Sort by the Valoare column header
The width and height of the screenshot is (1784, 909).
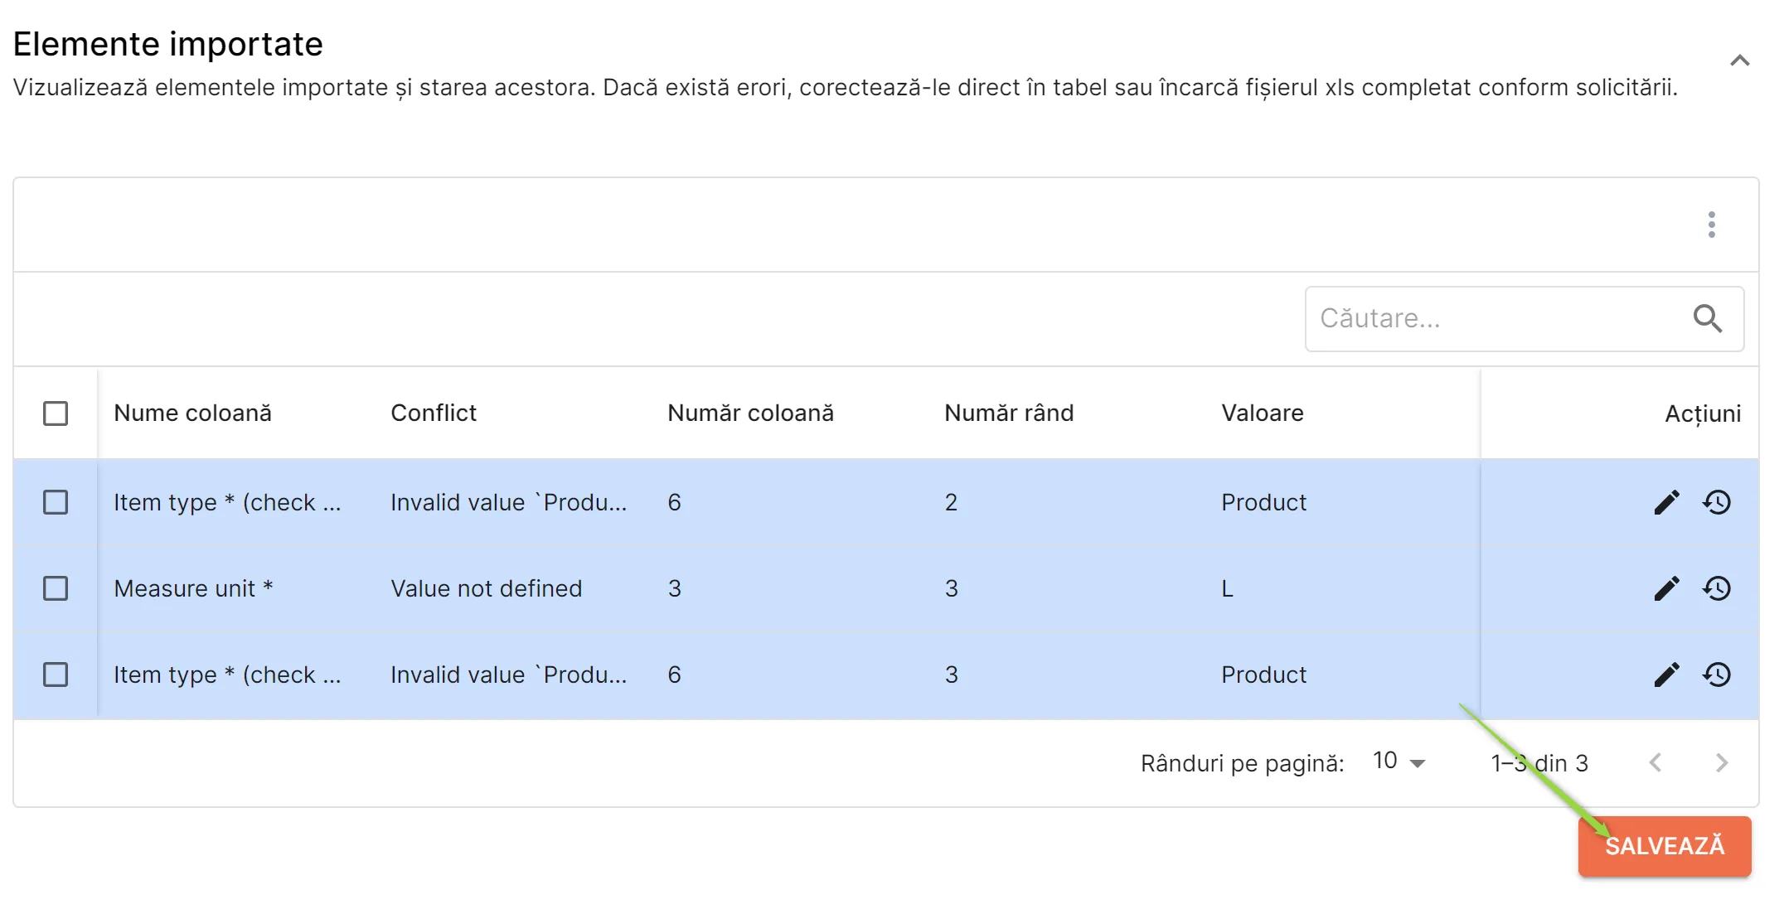(x=1262, y=413)
